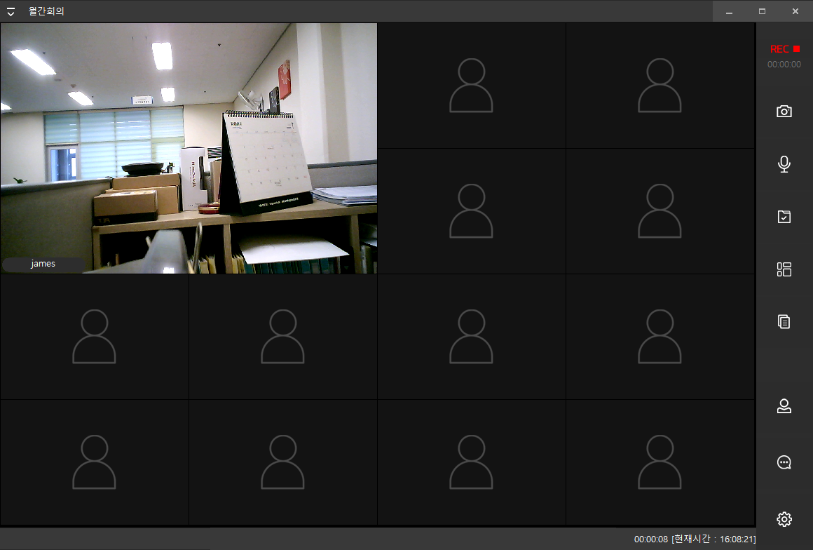Change the video grid layout

click(x=784, y=269)
